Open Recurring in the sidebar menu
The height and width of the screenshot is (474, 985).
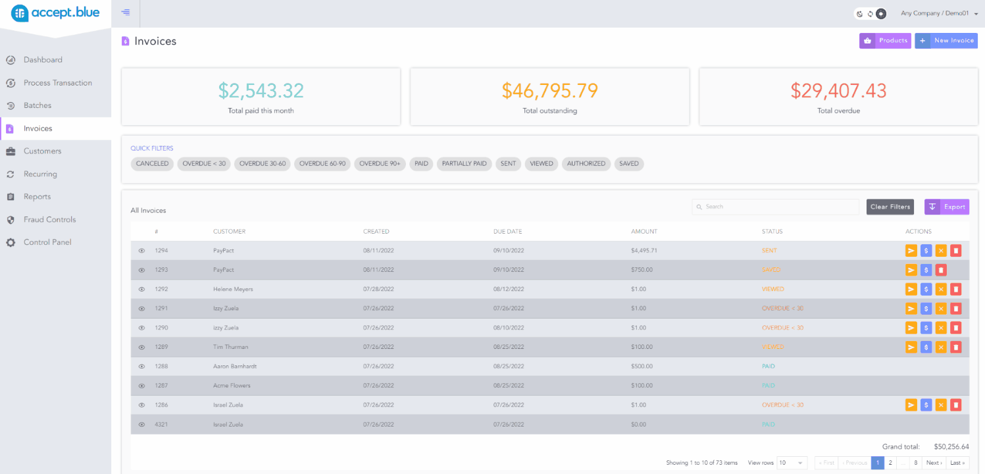(x=40, y=174)
